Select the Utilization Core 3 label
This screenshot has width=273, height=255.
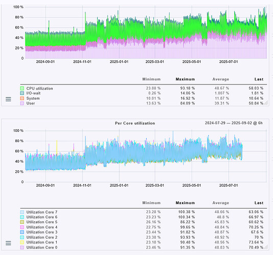click(42, 232)
